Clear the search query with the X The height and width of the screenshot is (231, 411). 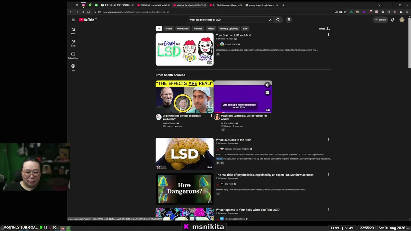[x=270, y=20]
